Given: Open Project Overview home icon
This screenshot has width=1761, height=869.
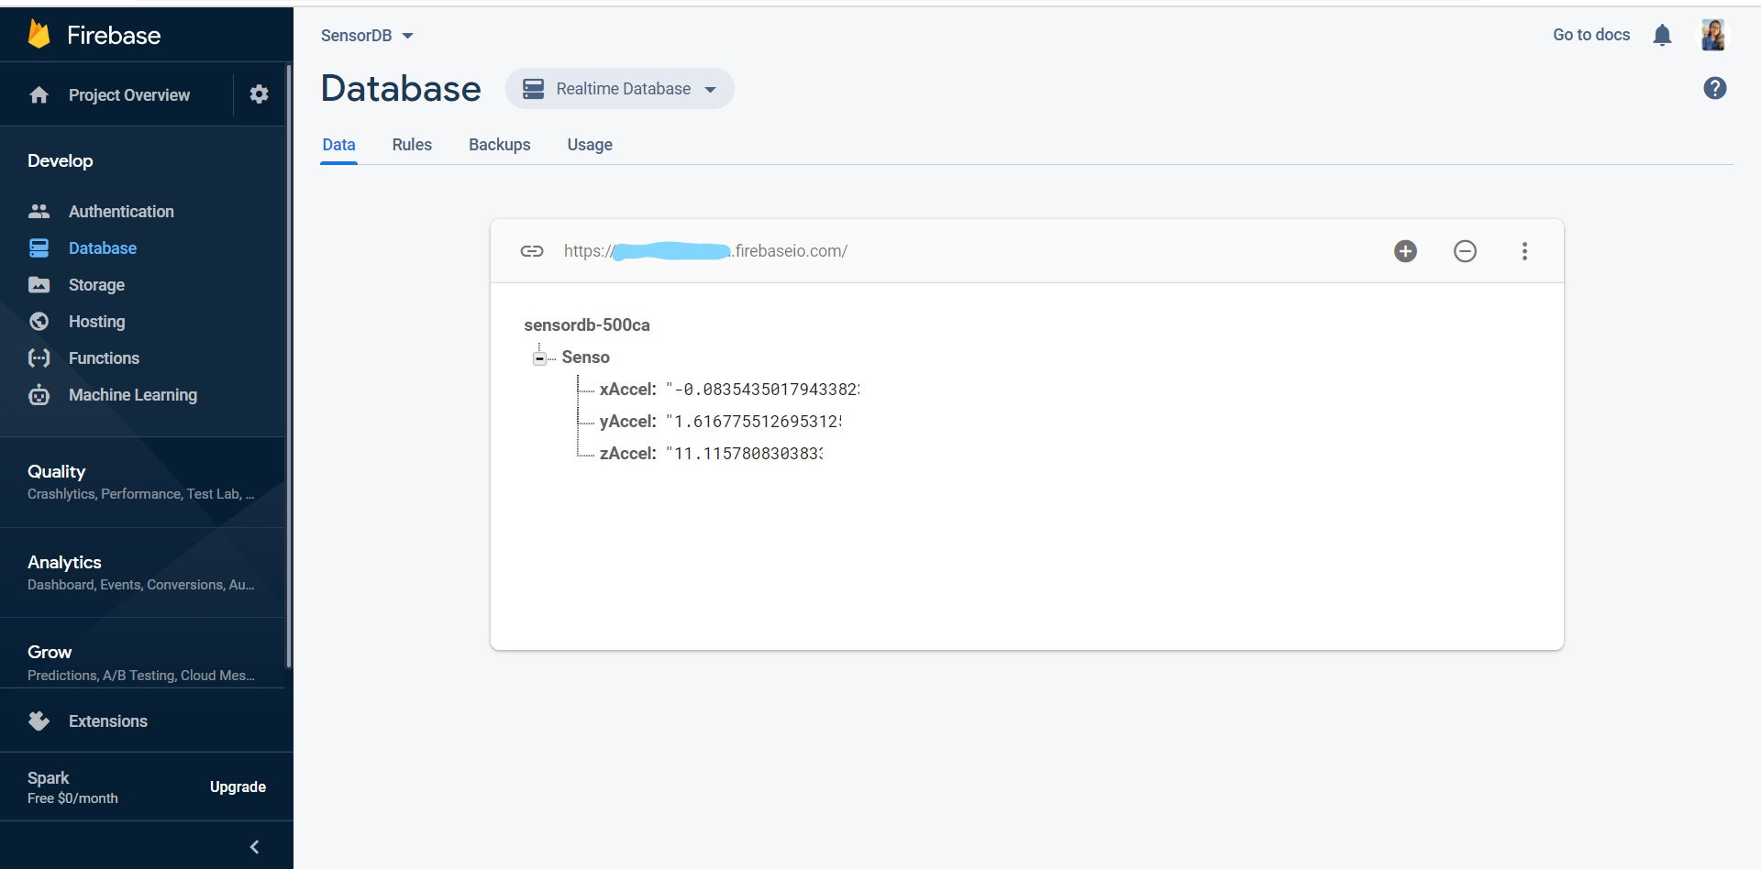Looking at the screenshot, I should (x=39, y=95).
